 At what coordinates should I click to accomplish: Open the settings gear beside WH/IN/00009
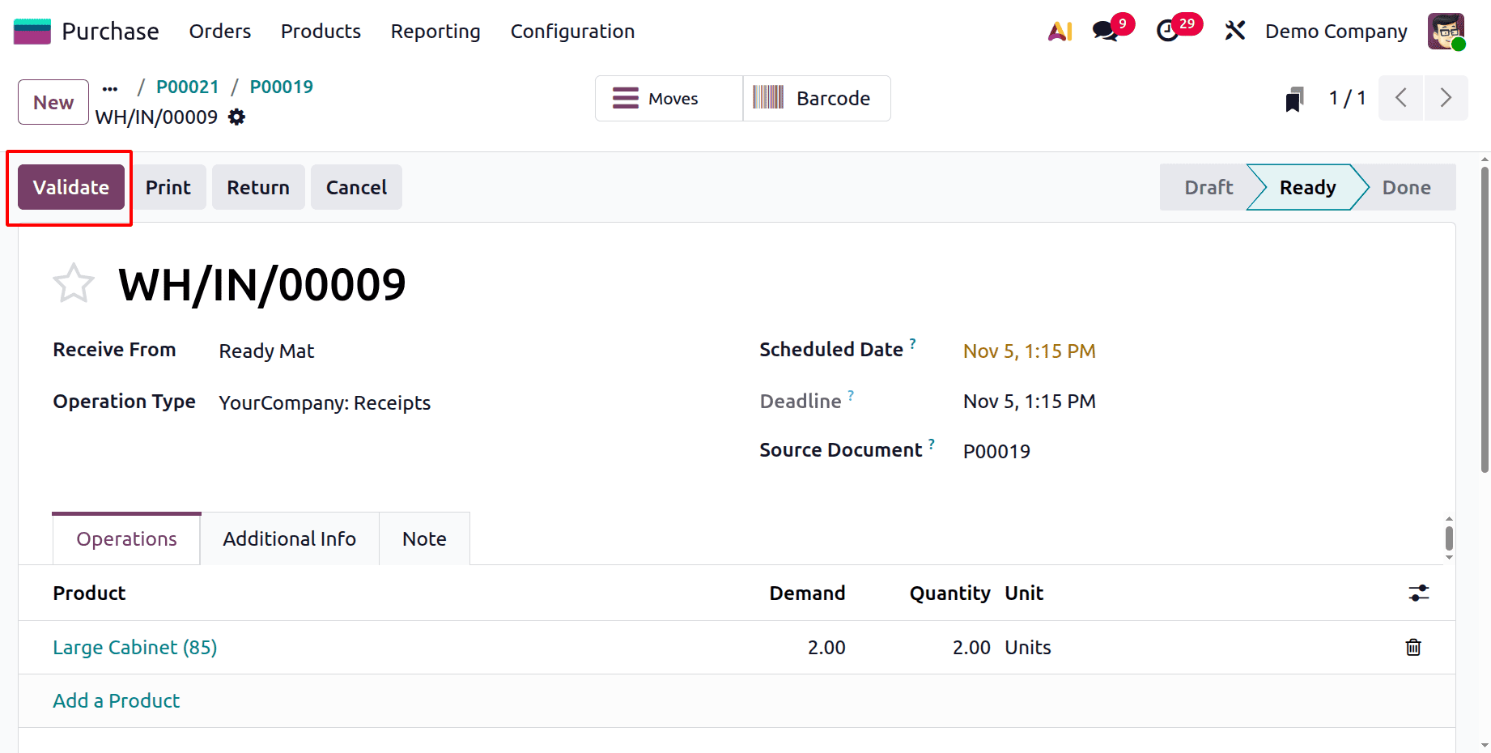point(236,117)
